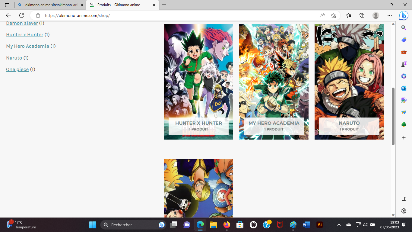Viewport: 412px width, 232px height.
Task: Open the My Hero Academia sidebar link
Action: 27,46
